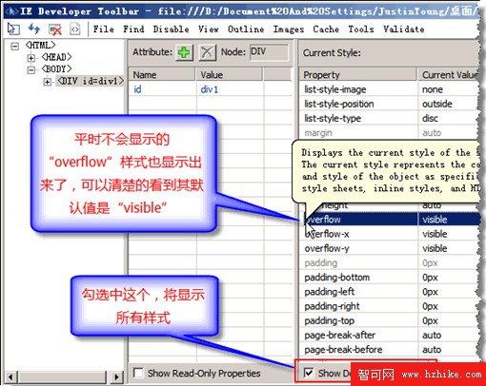Expand the HEAD node
486x386 pixels.
pyautogui.click(x=30, y=58)
